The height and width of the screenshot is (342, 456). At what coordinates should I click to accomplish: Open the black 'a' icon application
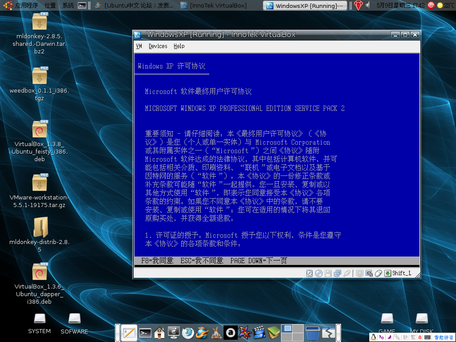231,333
